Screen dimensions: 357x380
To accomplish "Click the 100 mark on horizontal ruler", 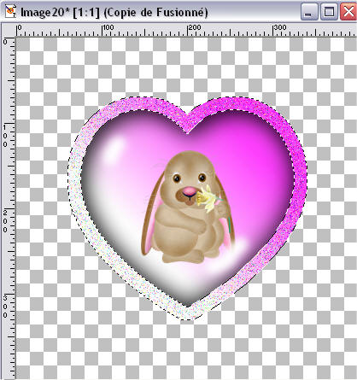I will point(108,27).
